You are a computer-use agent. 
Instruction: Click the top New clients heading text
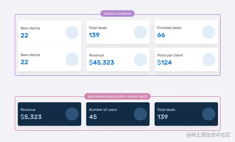pos(30,28)
